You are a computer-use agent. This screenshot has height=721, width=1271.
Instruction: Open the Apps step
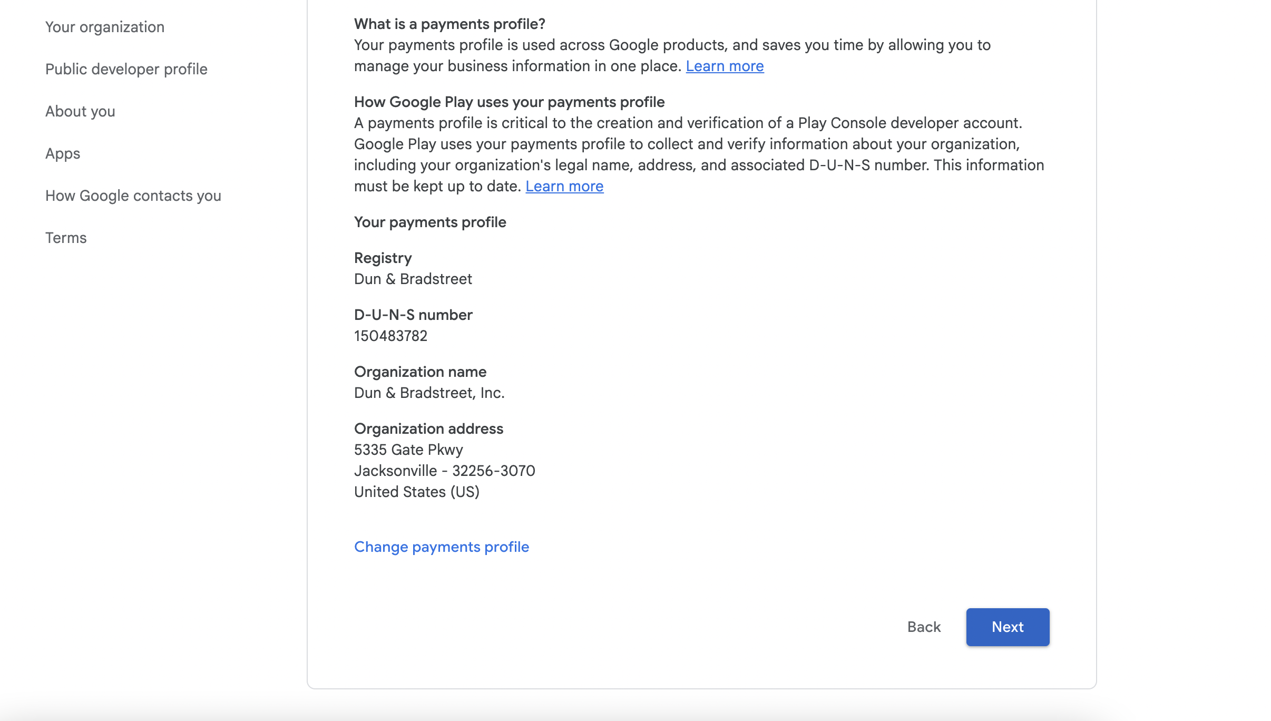[63, 153]
